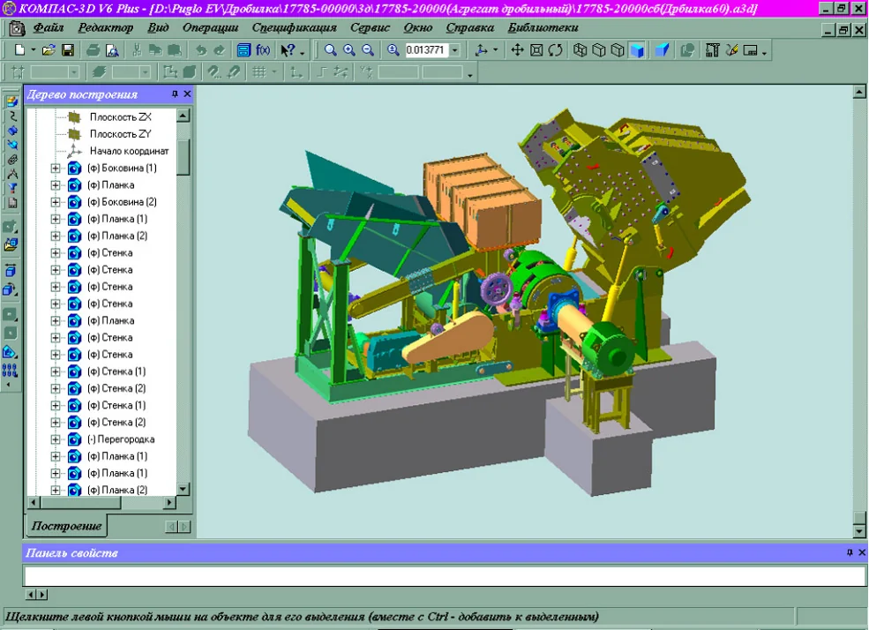869x630 pixels.
Task: Close the Панель свойств panel
Action: (862, 552)
